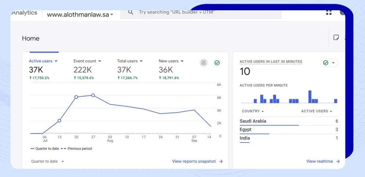Open the realtime card green check dropdown
The image size is (365, 177).
pyautogui.click(x=329, y=63)
